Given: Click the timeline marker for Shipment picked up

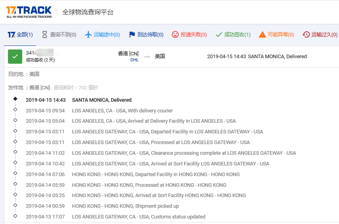Looking at the screenshot, I should (15, 205).
